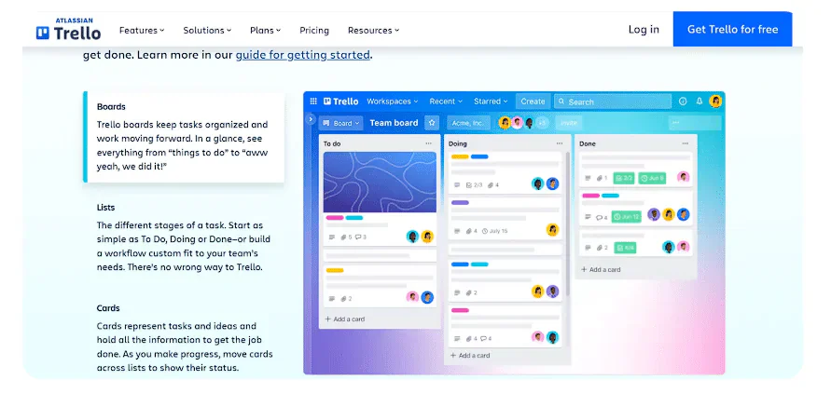Image resolution: width=831 pixels, height=407 pixels.
Task: Open the profile avatar in the board header
Action: (x=715, y=102)
